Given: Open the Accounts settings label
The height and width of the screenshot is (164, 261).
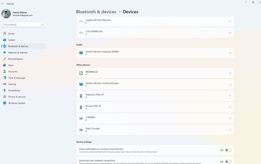Looking at the screenshot, I should [13, 71].
